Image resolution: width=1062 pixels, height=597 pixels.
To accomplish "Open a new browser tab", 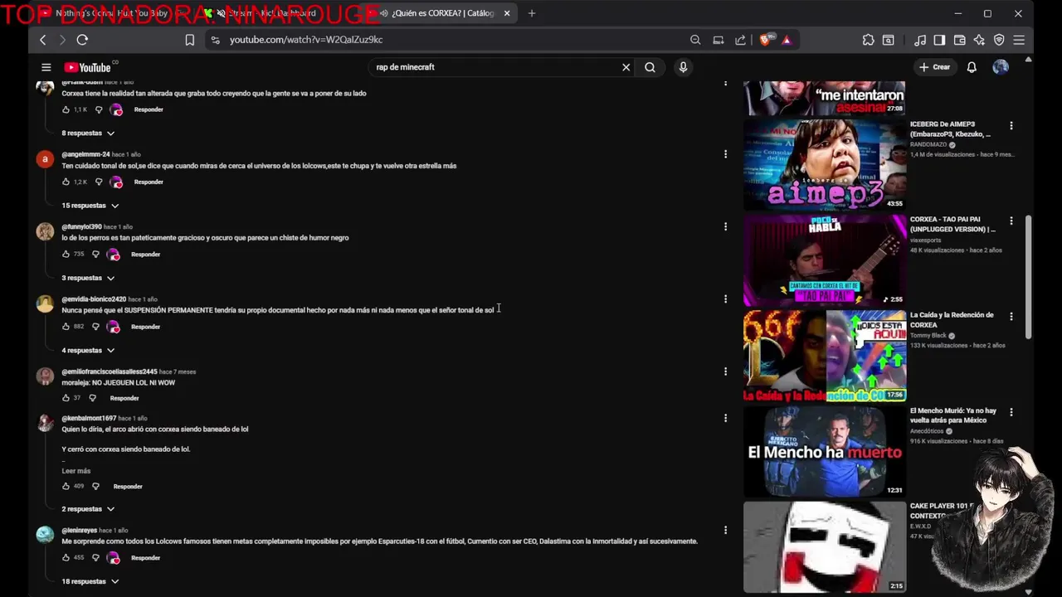I will pos(532,13).
